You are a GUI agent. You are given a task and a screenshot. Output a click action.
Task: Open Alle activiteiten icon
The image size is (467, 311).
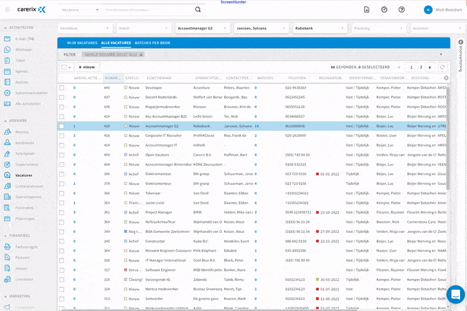point(7,104)
